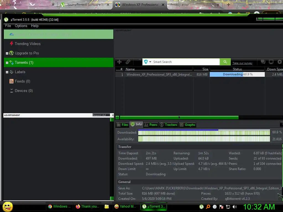The image size is (283, 212).
Task: Sort torrents by the # column
Action: coord(119,69)
